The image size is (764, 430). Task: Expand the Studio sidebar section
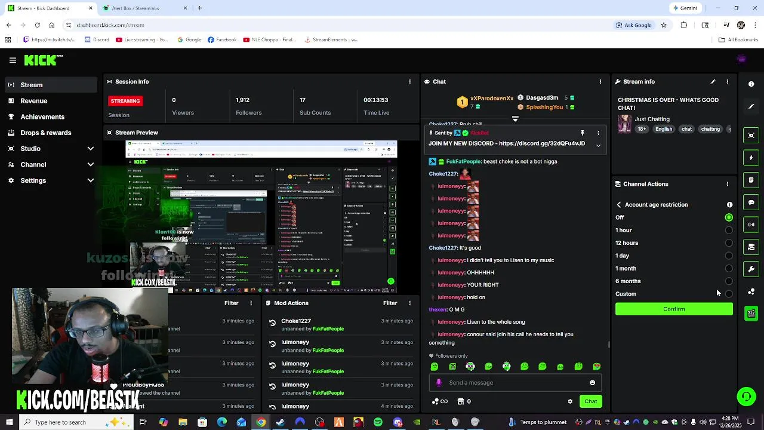pos(91,149)
